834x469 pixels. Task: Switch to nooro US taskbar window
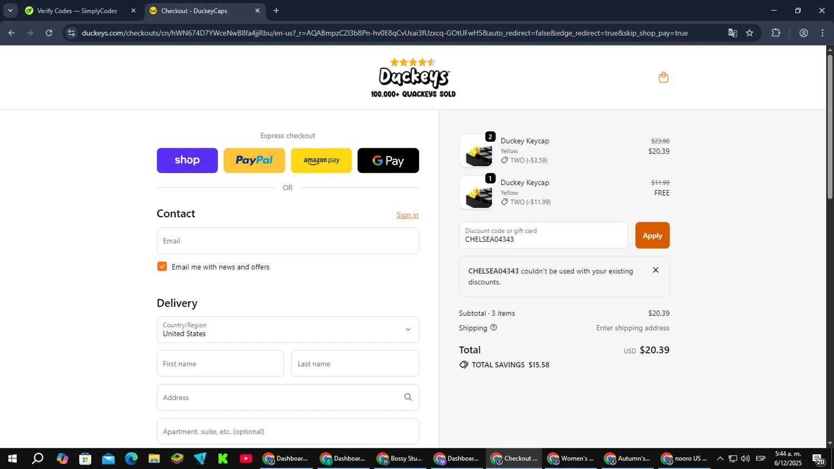[684, 458]
